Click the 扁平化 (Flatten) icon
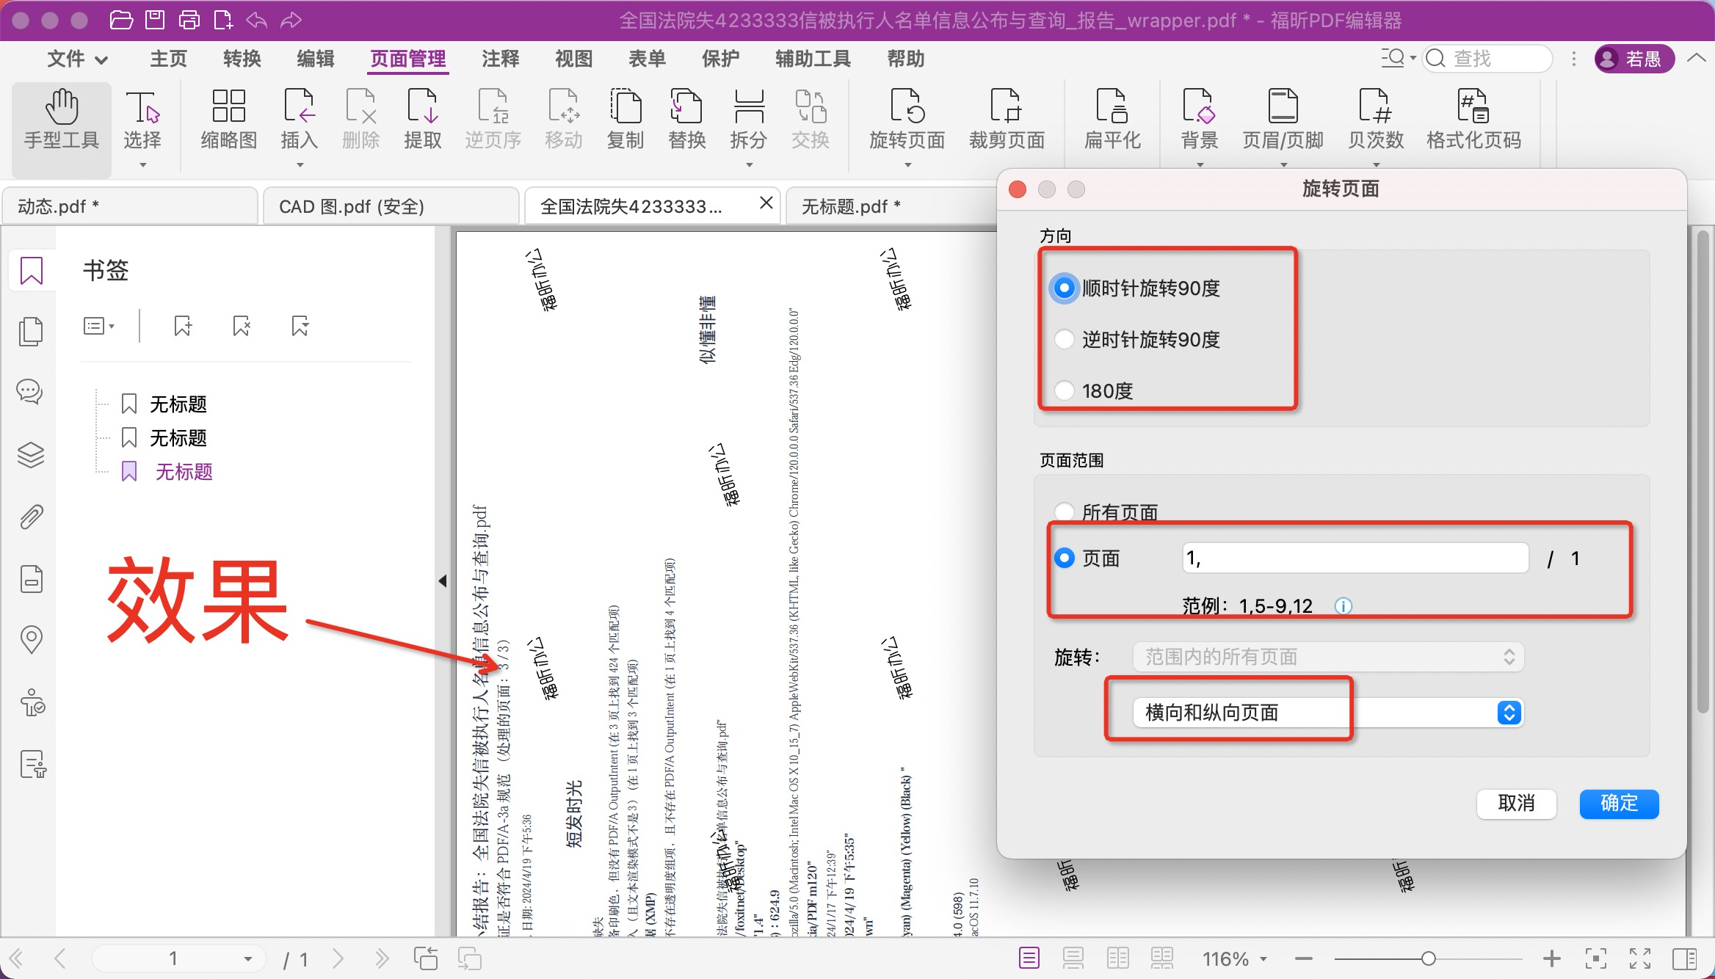 click(1111, 117)
